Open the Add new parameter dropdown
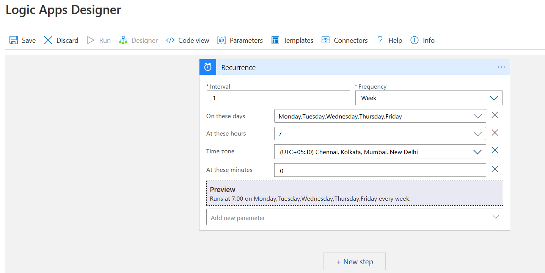Image resolution: width=545 pixels, height=273 pixels. click(x=354, y=217)
